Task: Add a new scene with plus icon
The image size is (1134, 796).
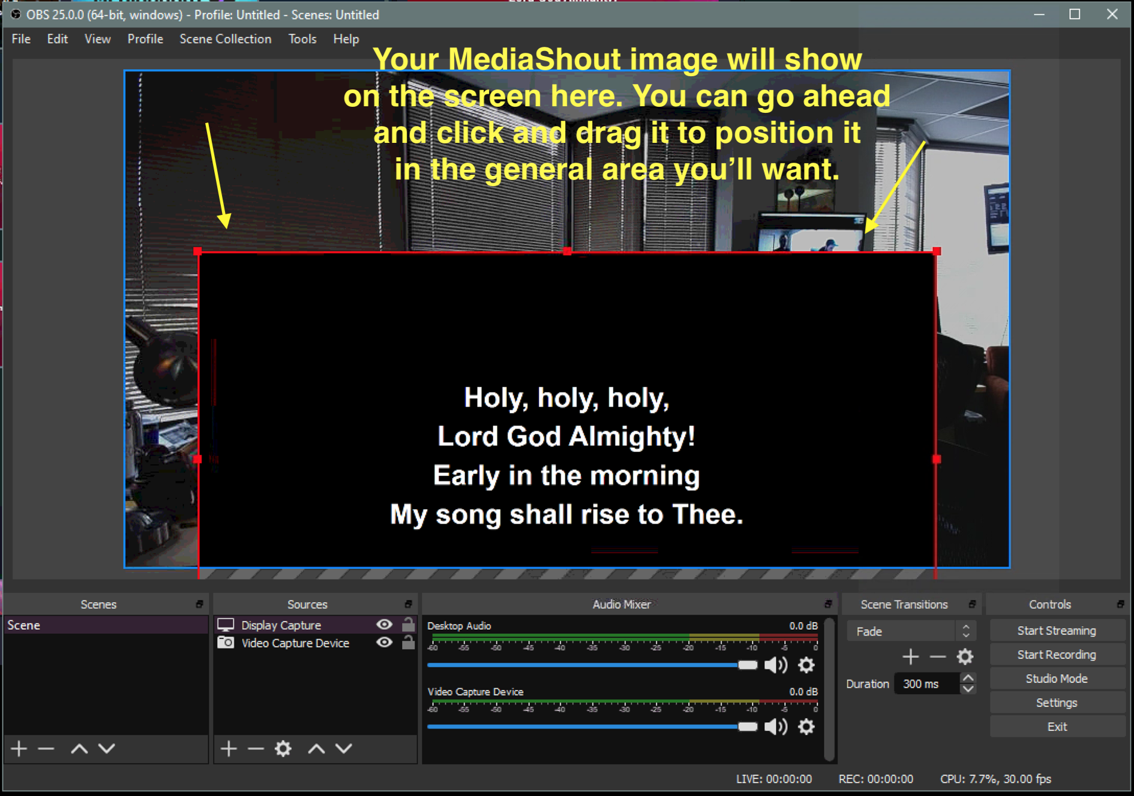Action: point(19,749)
